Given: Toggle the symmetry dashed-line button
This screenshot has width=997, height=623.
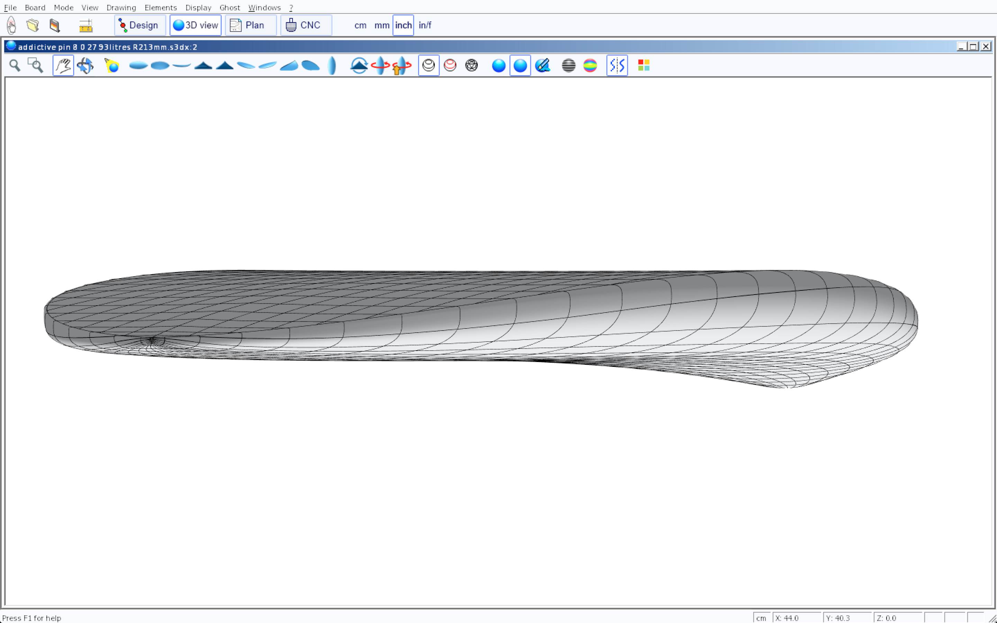Looking at the screenshot, I should click(617, 65).
